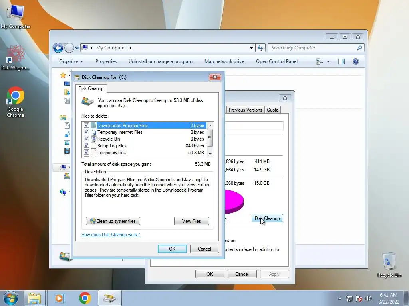Launch Windows Media Player from taskbar

(x=59, y=298)
